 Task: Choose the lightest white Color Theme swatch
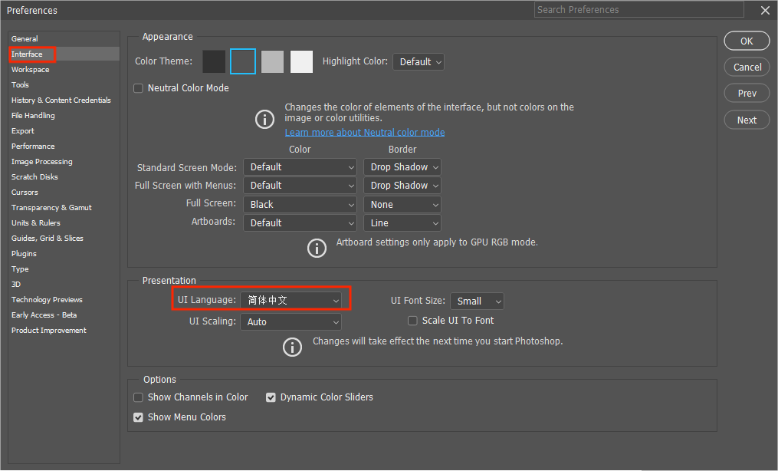[301, 61]
